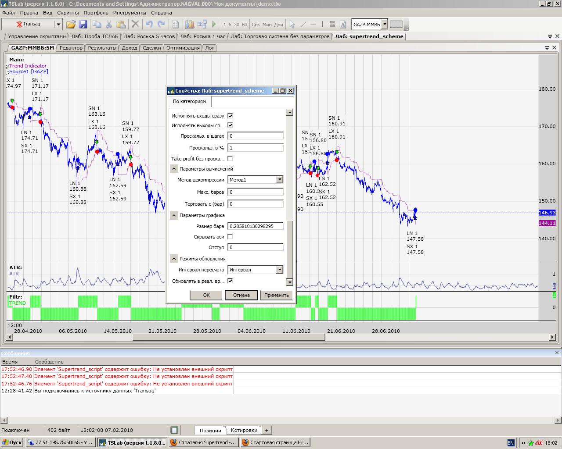Viewport: 562px width, 449px height.
Task: Enable 'Скрывать оси' checkbox
Action: click(230, 237)
